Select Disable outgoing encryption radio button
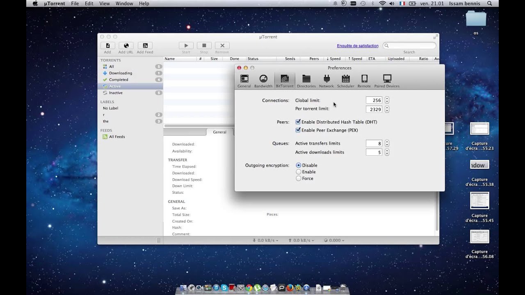 (x=299, y=165)
